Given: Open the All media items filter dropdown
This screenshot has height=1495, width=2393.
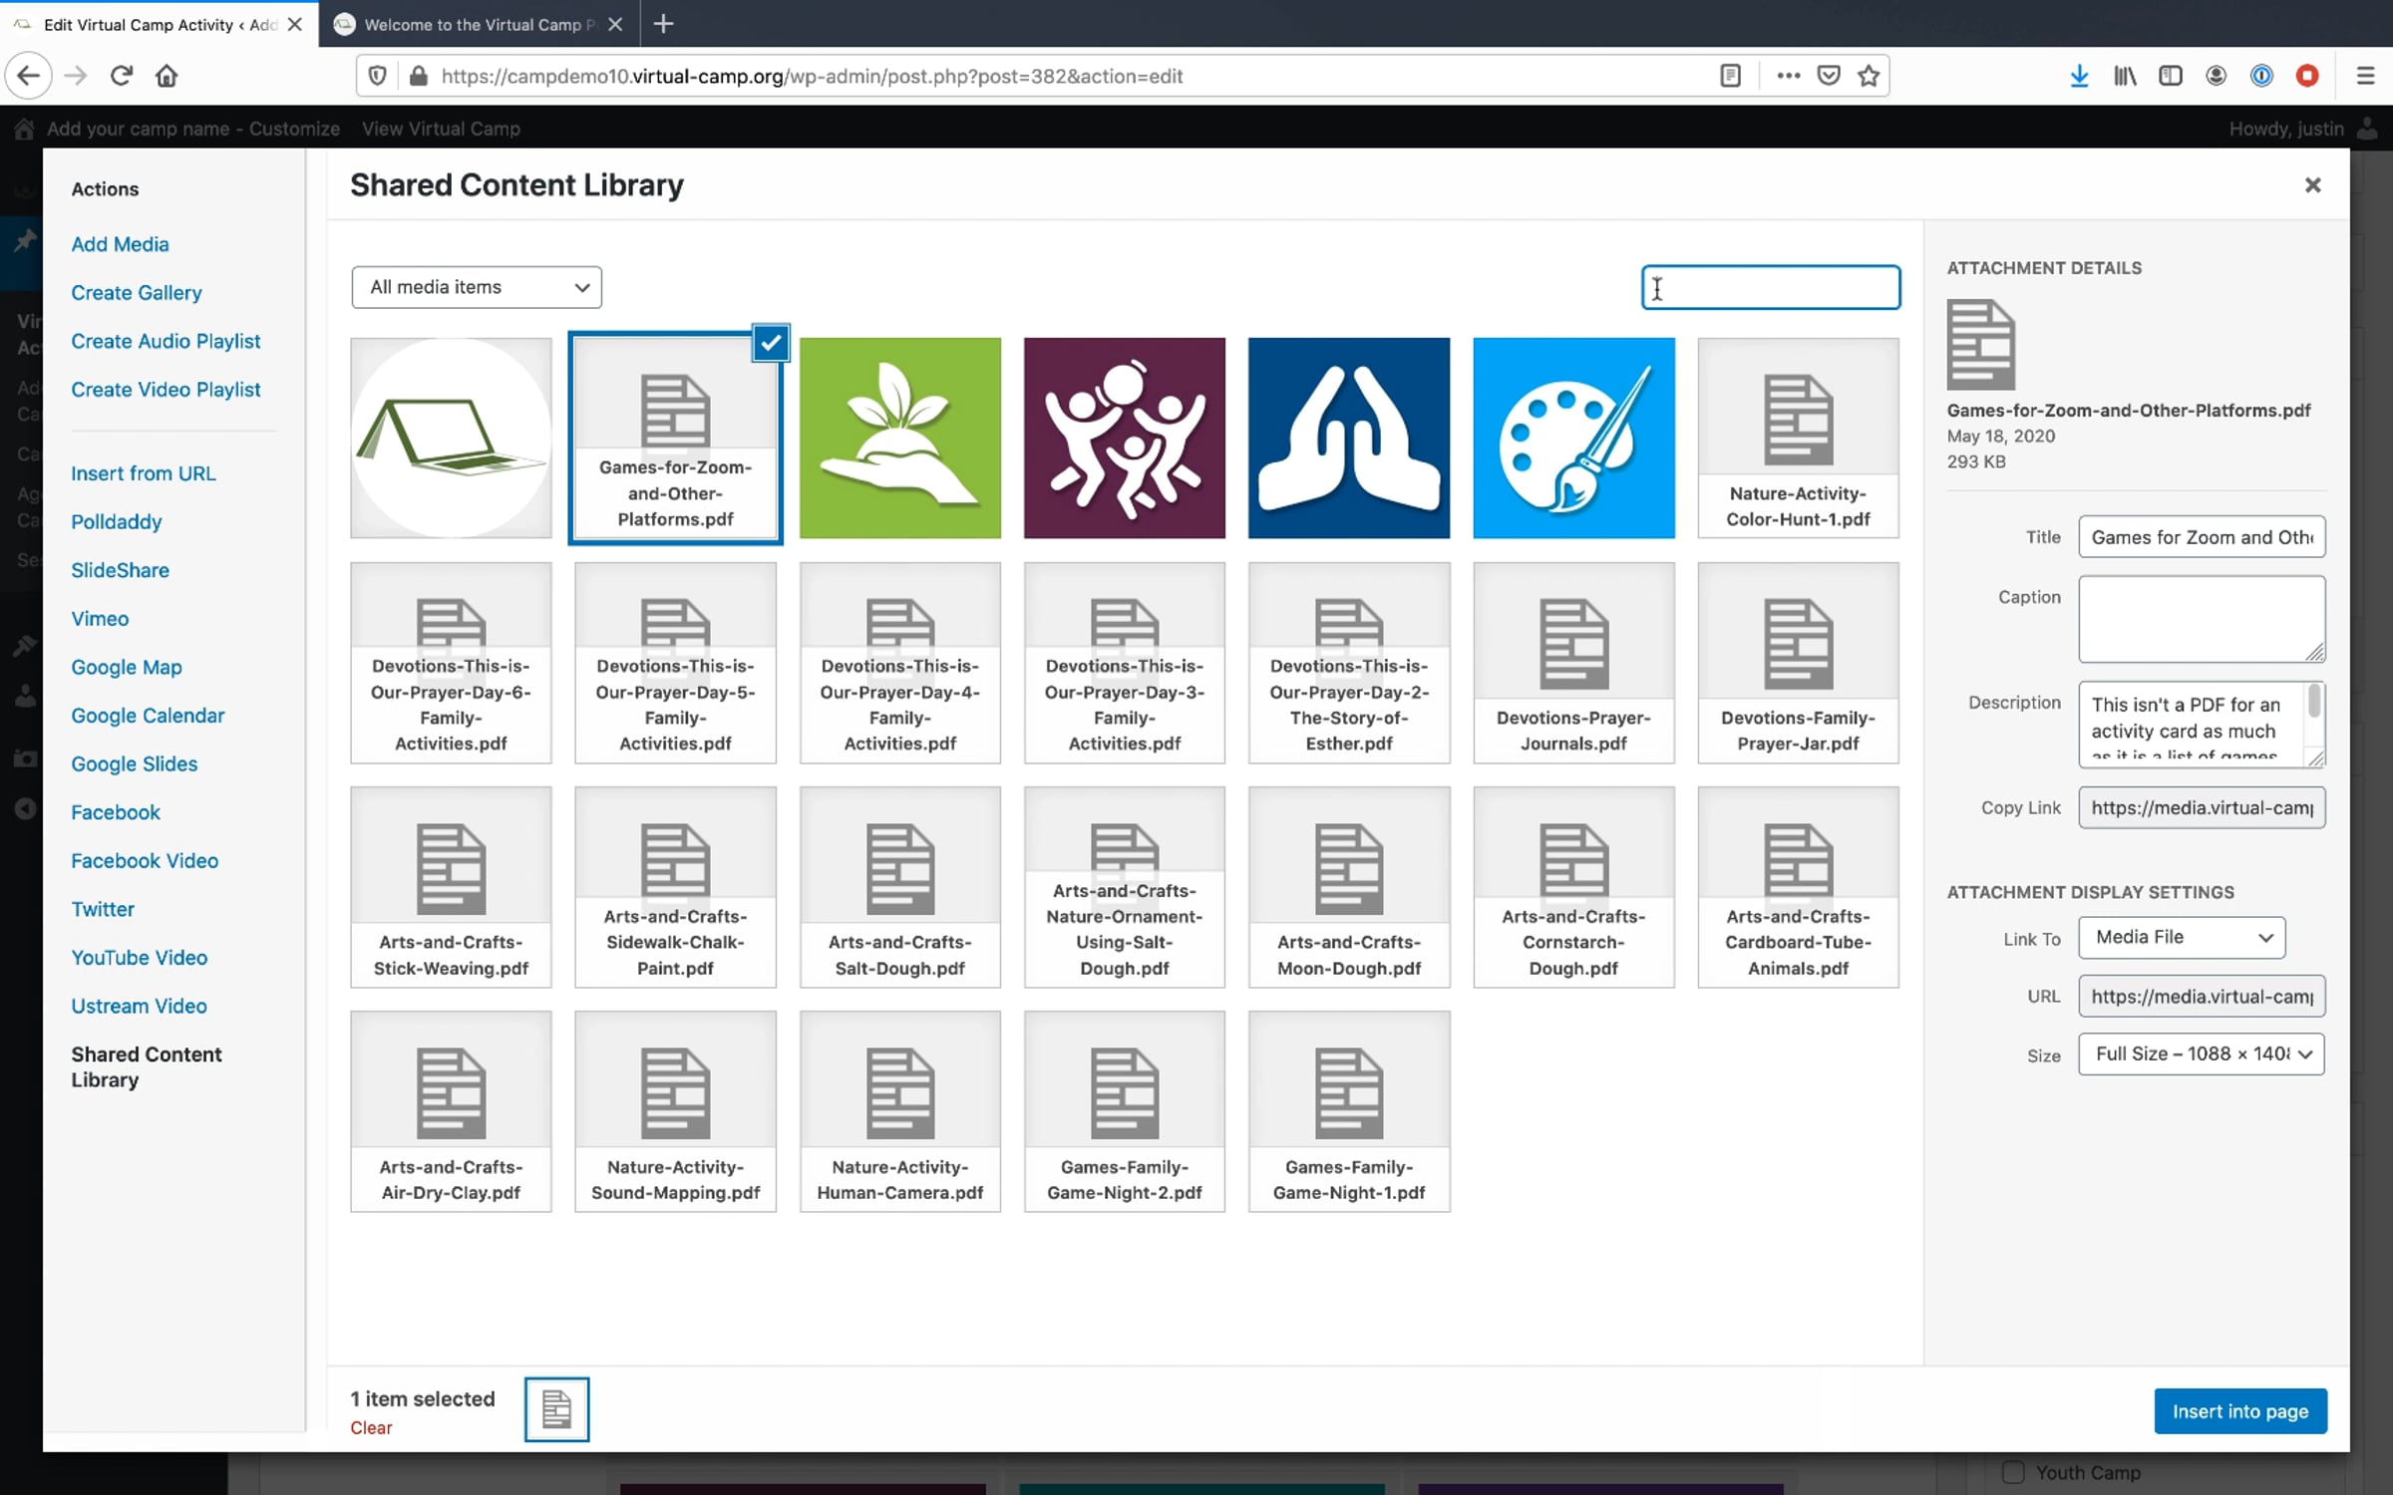Looking at the screenshot, I should tap(477, 287).
